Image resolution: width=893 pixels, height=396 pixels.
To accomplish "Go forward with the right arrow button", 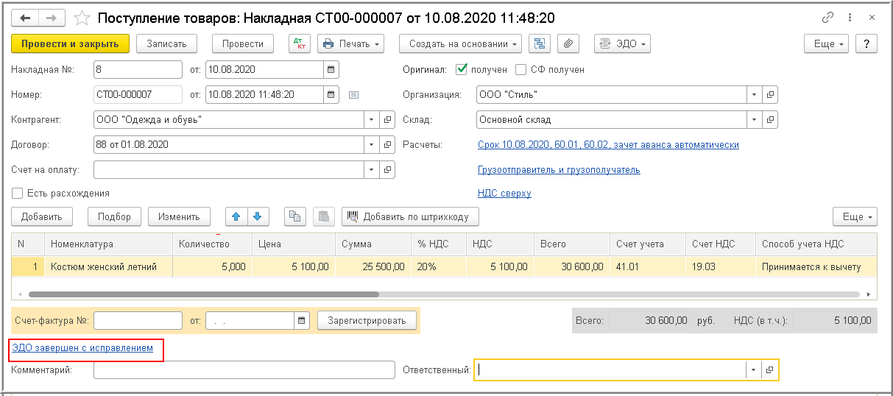I will click(x=51, y=18).
